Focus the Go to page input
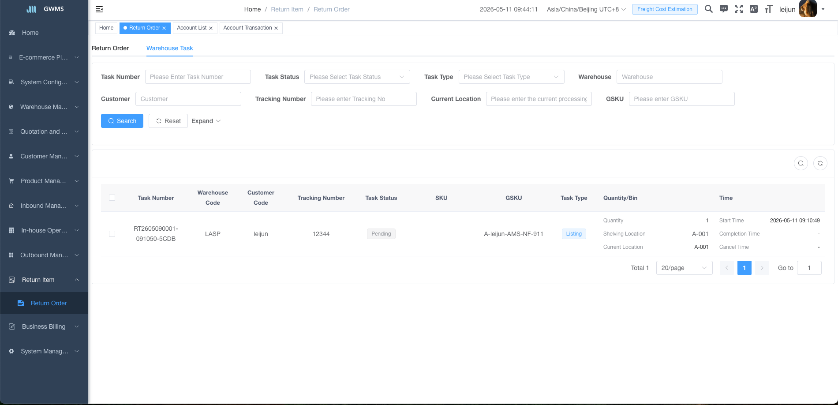The image size is (838, 405). (x=809, y=268)
